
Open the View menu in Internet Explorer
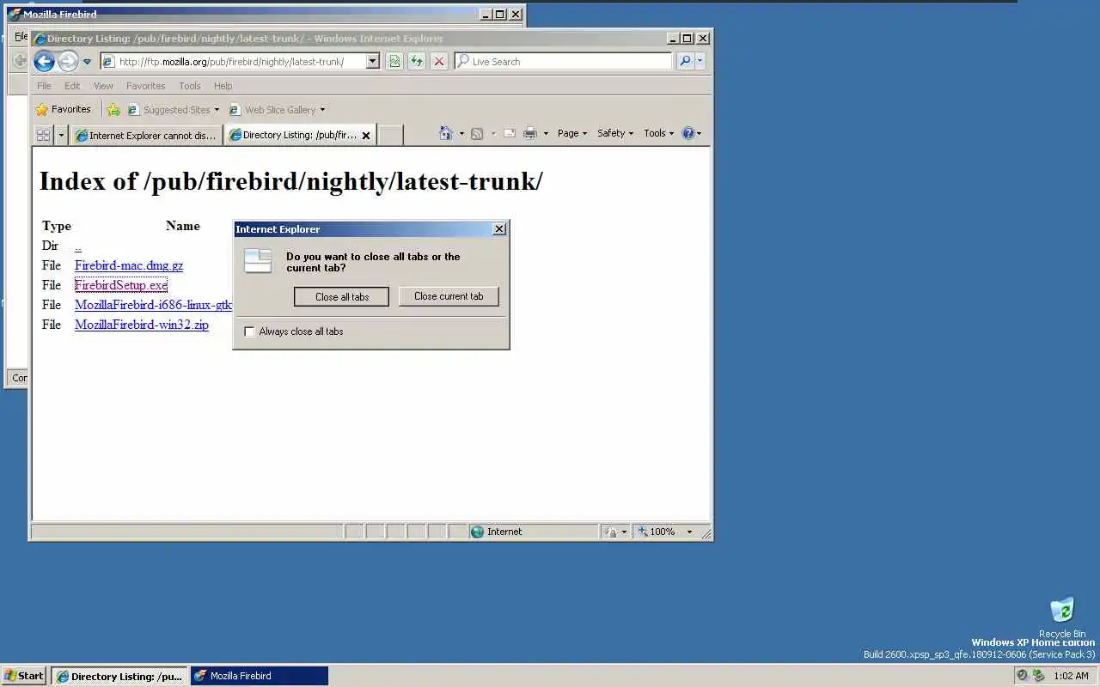(103, 86)
